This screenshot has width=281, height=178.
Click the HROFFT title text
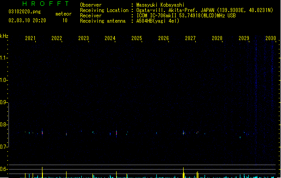(46, 4)
